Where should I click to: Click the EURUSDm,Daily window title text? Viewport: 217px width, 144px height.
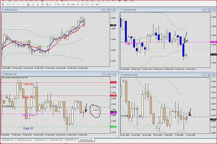pos(131,75)
